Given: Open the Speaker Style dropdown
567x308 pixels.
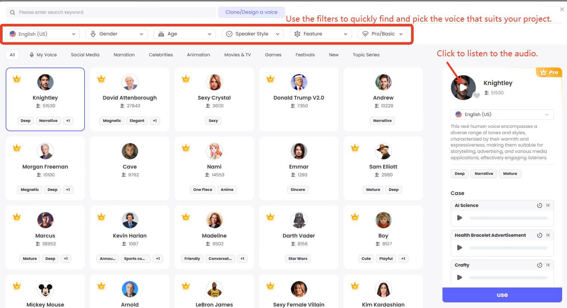Looking at the screenshot, I should (x=252, y=34).
